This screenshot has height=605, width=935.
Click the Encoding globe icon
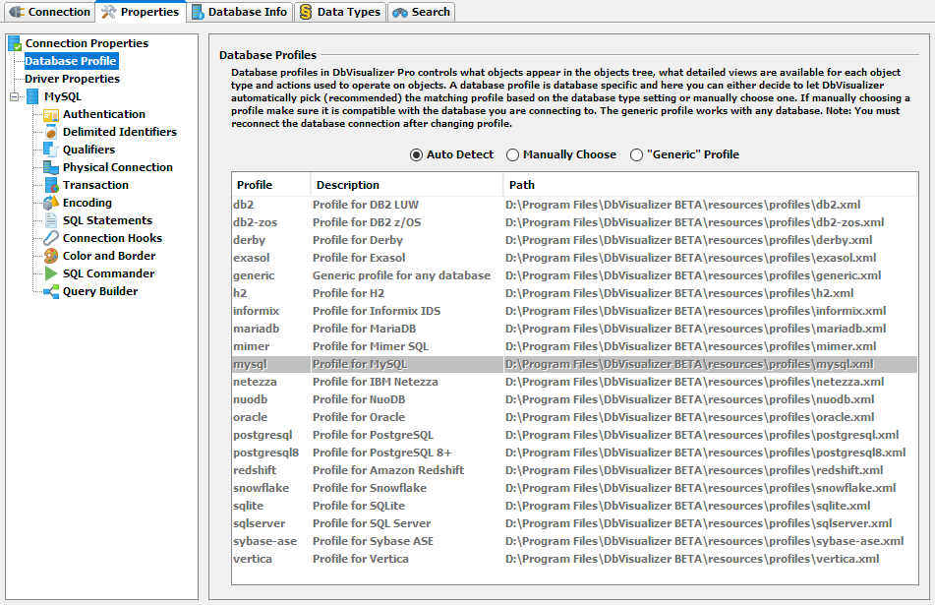(x=51, y=204)
